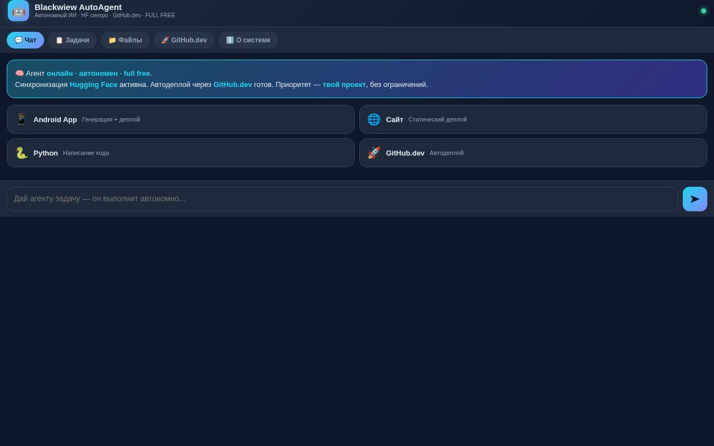Click the globe icon on Сайт card
714x446 pixels.
374,119
